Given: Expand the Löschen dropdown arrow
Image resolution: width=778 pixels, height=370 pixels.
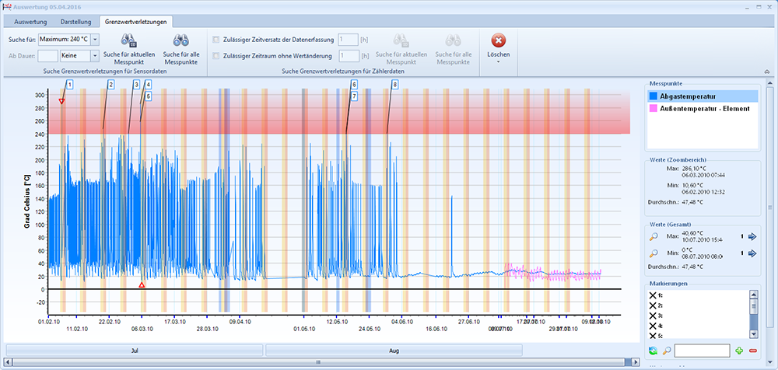Looking at the screenshot, I should point(498,61).
